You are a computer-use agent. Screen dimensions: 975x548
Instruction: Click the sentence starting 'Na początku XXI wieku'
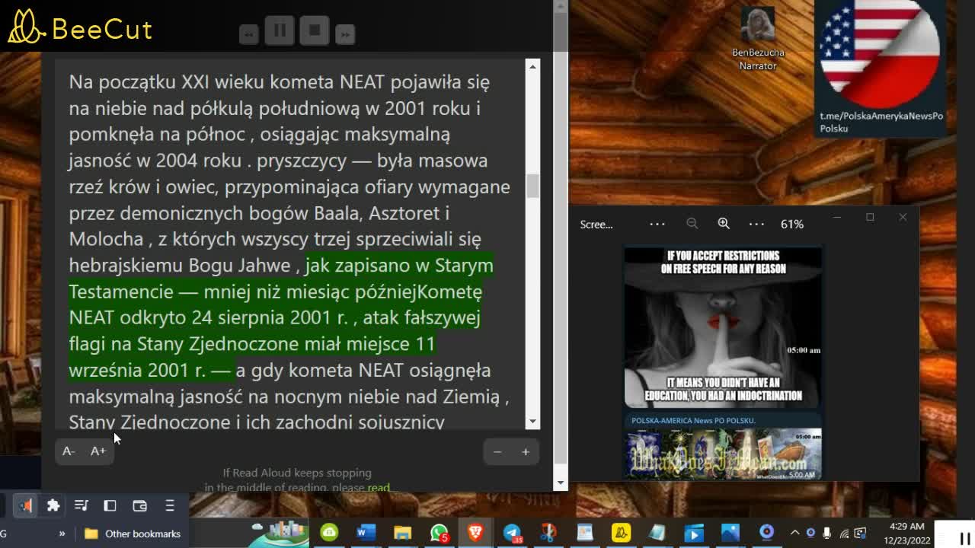[279, 81]
